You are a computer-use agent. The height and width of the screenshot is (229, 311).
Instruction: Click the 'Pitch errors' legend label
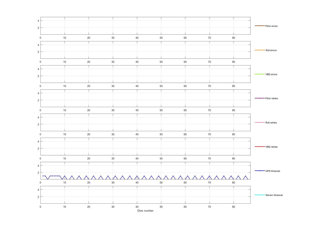tap(271, 26)
